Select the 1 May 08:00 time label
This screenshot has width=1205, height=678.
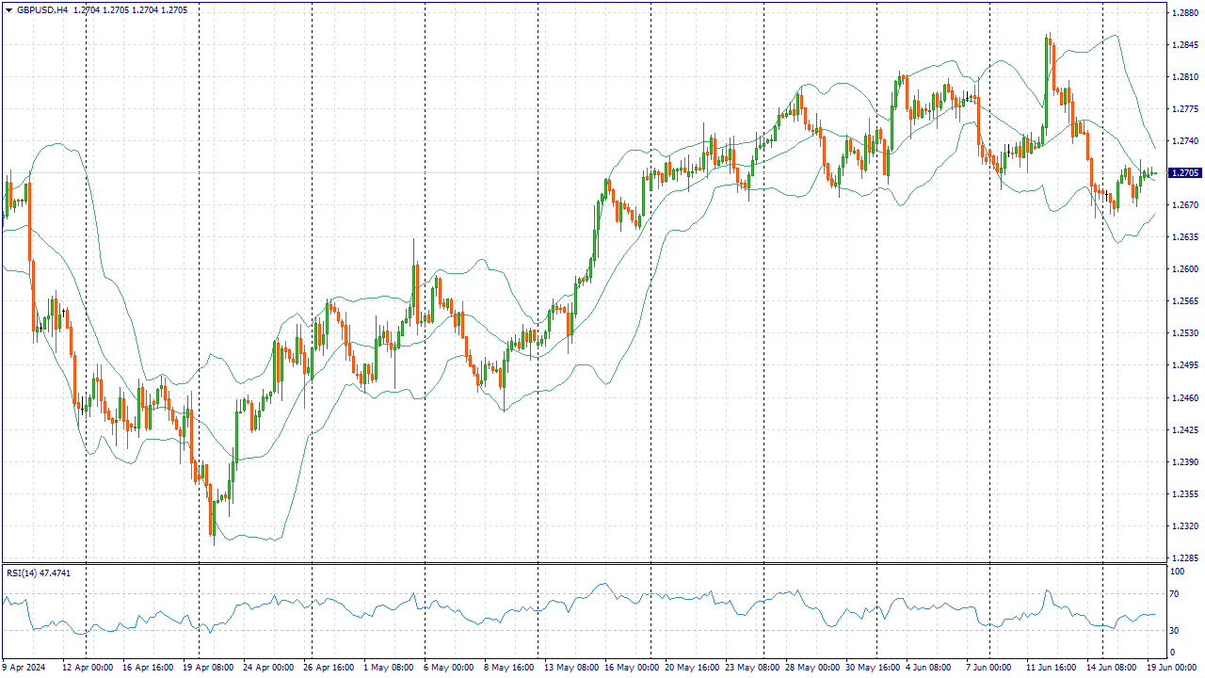[388, 667]
